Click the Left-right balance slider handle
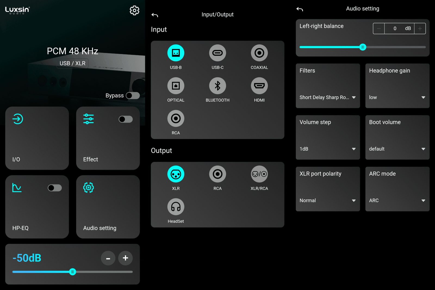Image resolution: width=435 pixels, height=290 pixels. pyautogui.click(x=363, y=47)
